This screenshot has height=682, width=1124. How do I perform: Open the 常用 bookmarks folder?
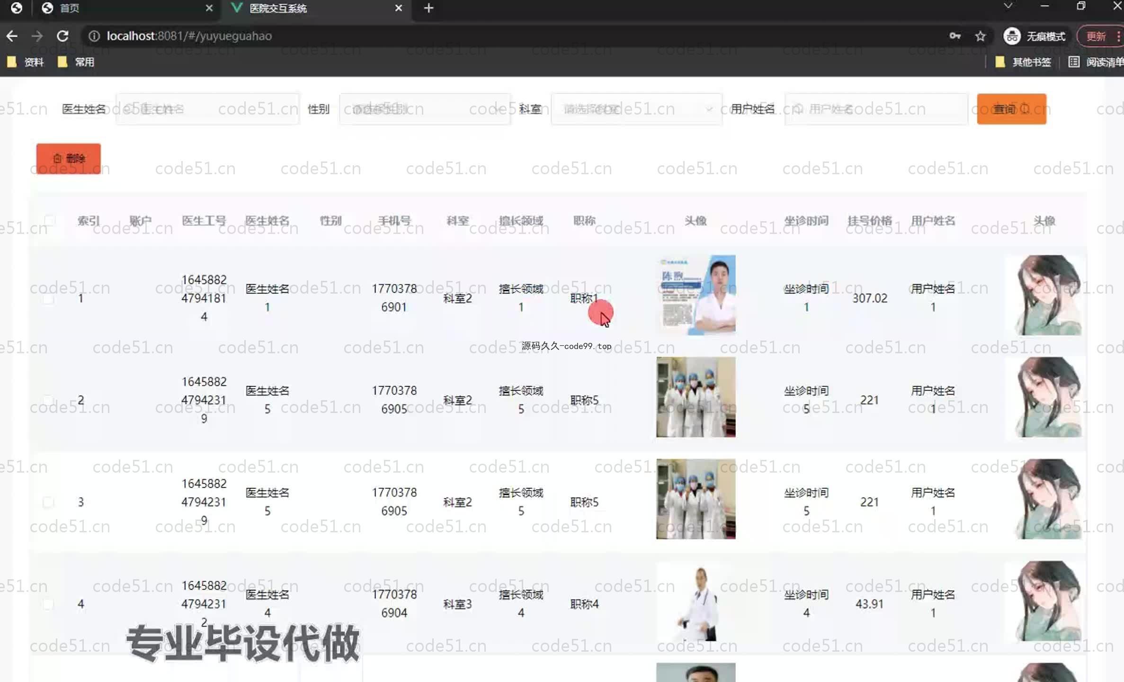[x=76, y=62]
